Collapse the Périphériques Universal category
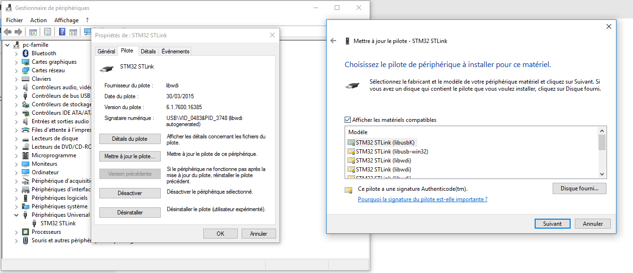The image size is (633, 273). click(17, 215)
